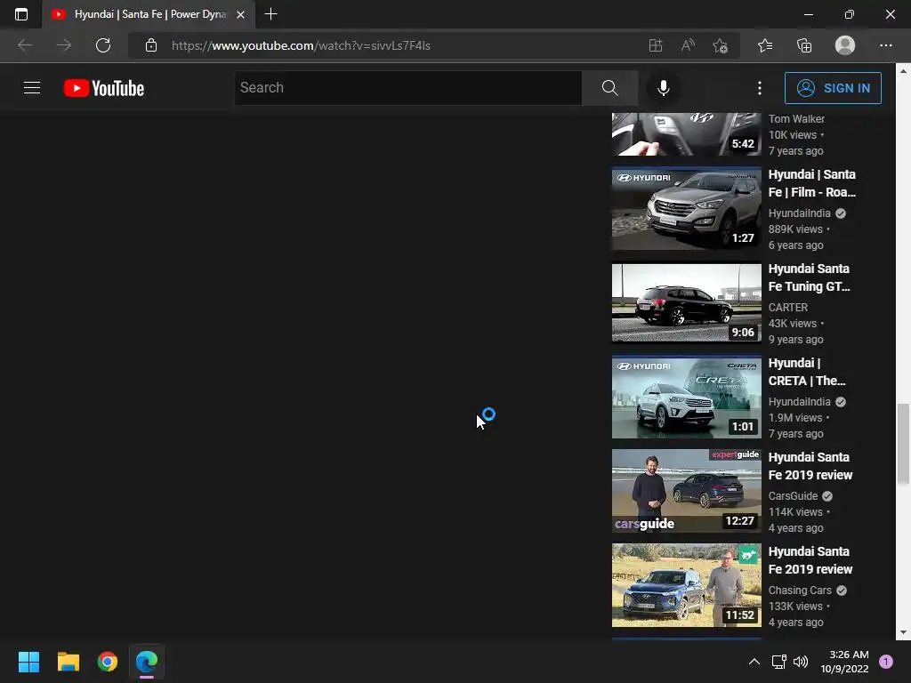Refresh the page with the reload icon
The width and height of the screenshot is (911, 683).
coord(103,45)
